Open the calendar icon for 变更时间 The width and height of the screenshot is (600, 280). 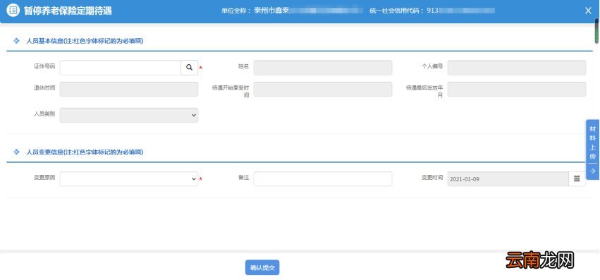[x=577, y=178]
